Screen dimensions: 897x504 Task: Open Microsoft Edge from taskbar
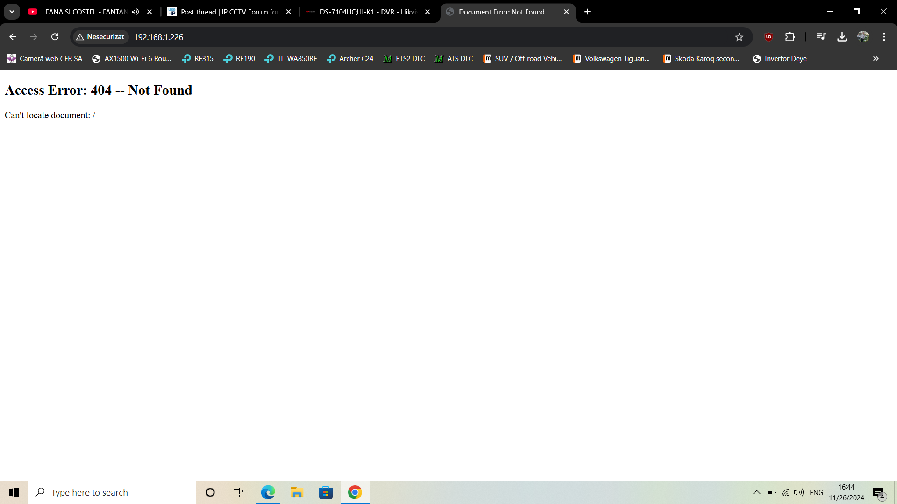[x=268, y=492]
